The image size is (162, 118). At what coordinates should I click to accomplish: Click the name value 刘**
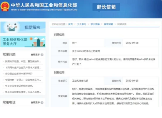coord(75,43)
